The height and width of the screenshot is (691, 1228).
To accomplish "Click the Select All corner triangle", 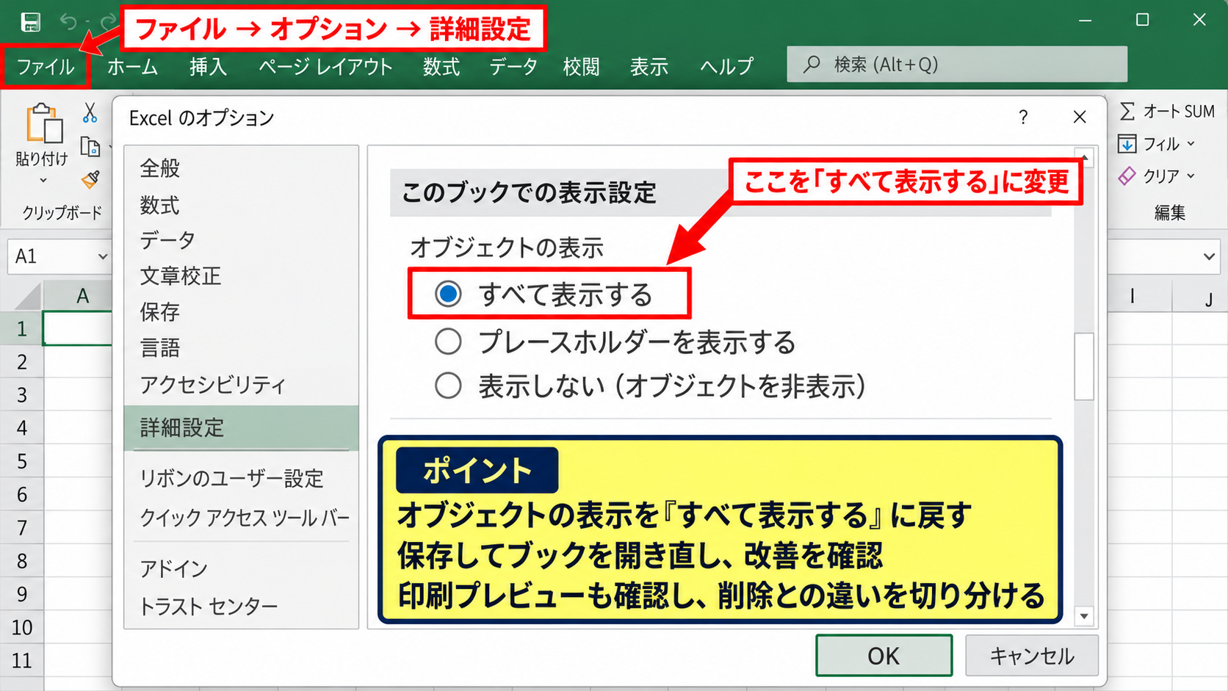I will coord(28,296).
